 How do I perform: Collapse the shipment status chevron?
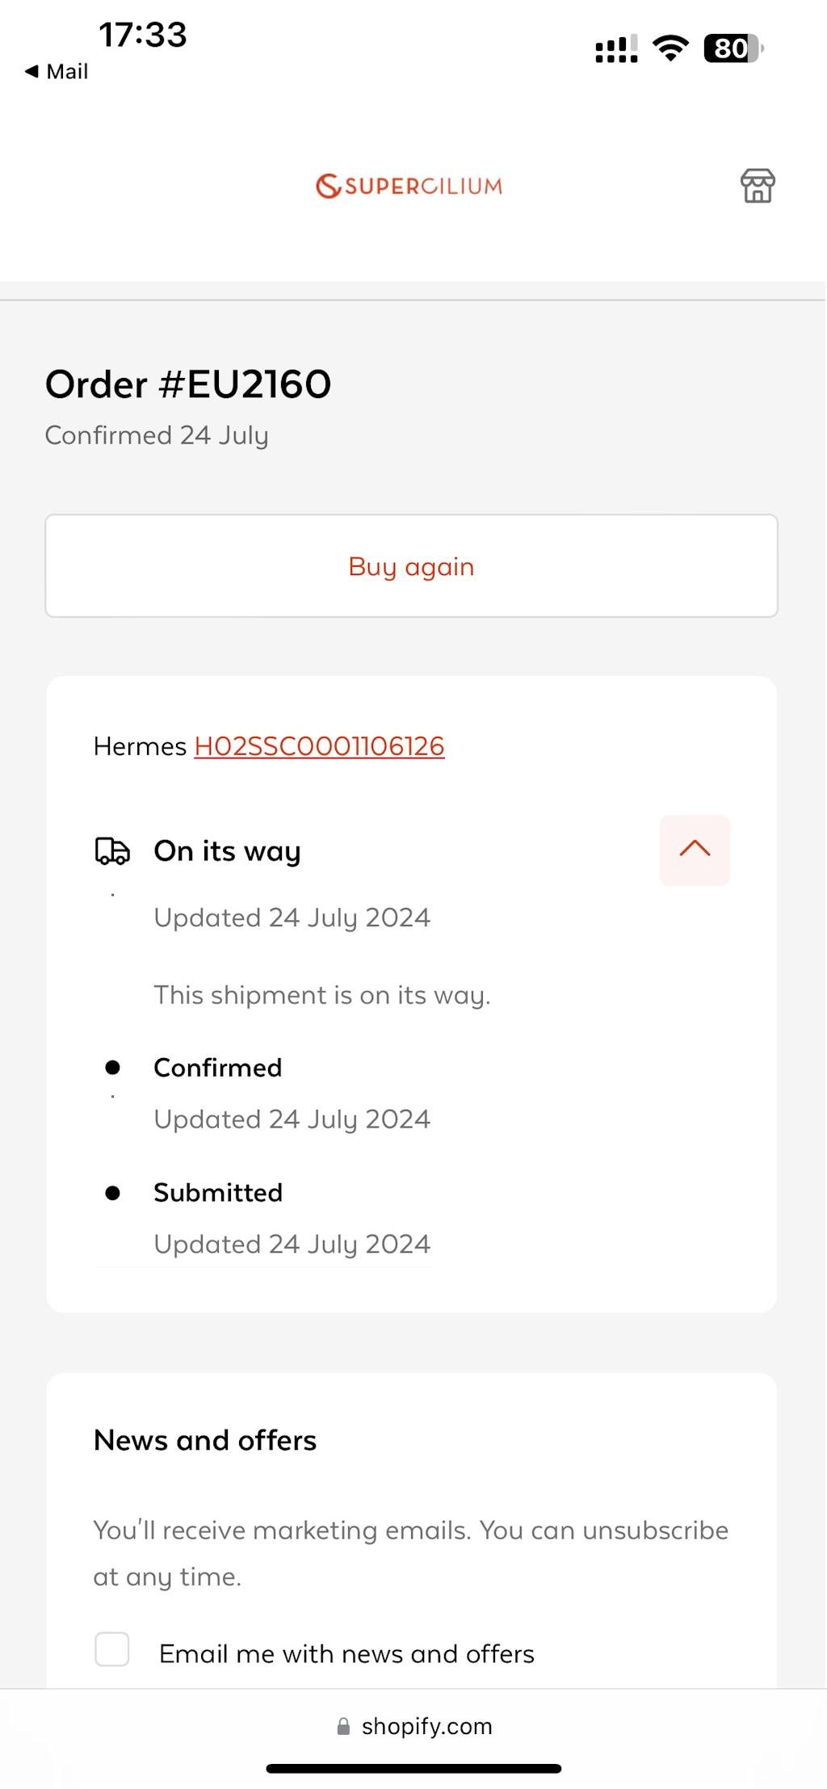(695, 850)
